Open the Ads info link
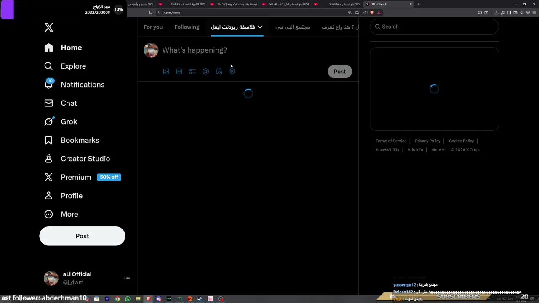Viewport: 539px width, 303px height. click(415, 150)
